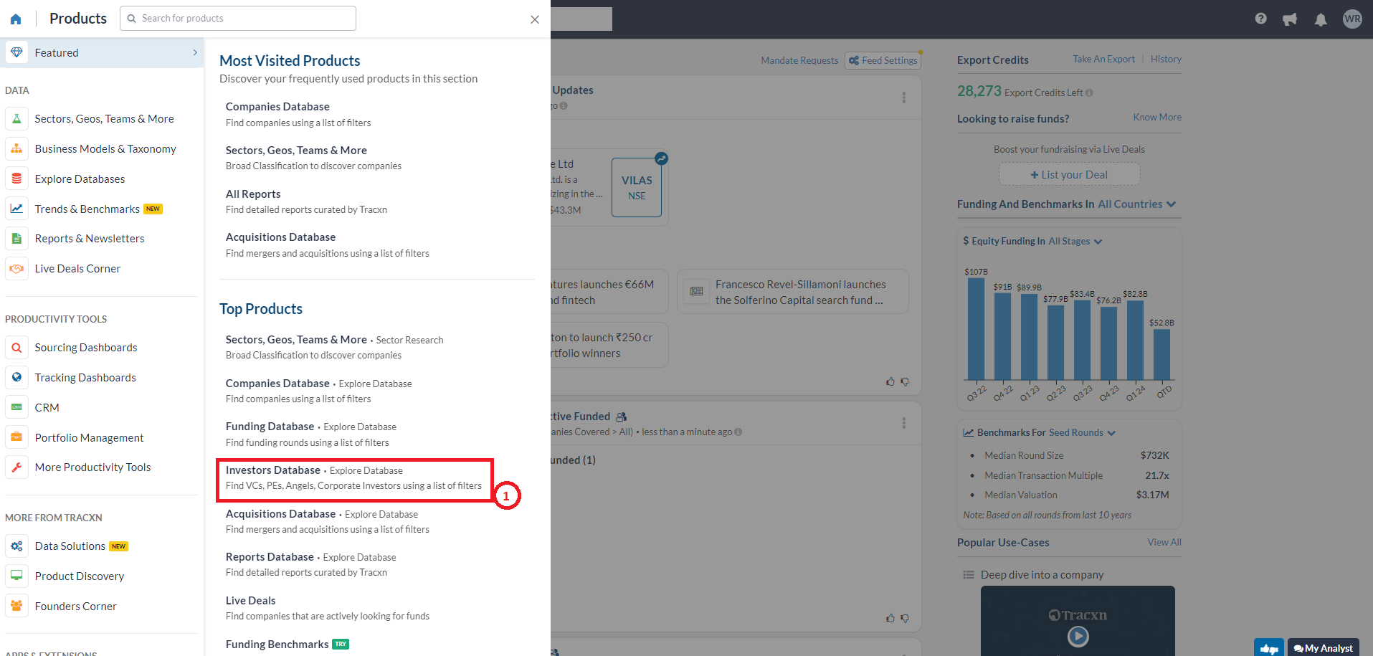Click Reports & Newsletters document icon
This screenshot has width=1373, height=656.
click(x=16, y=238)
